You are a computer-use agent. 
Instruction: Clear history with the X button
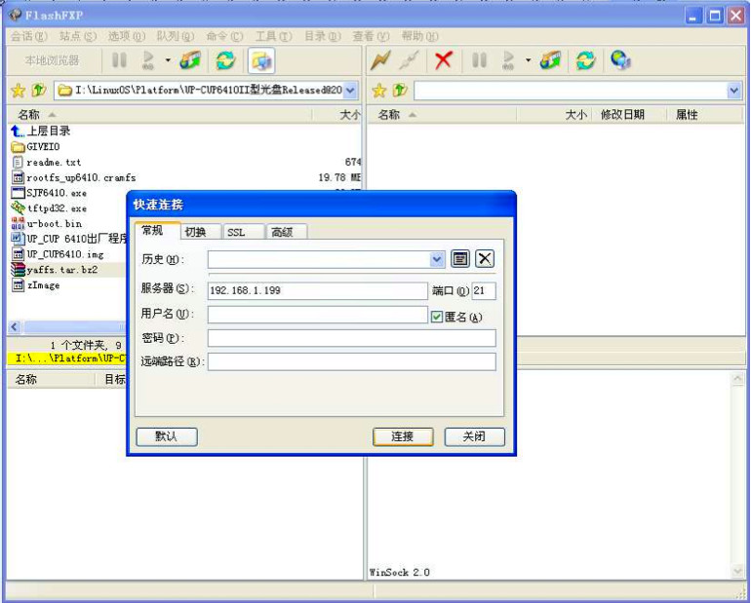click(485, 259)
